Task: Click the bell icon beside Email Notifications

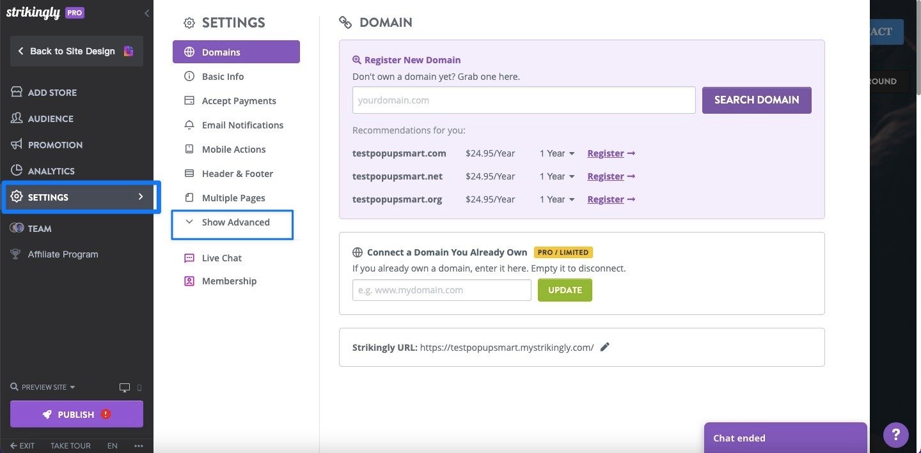Action: coord(189,125)
